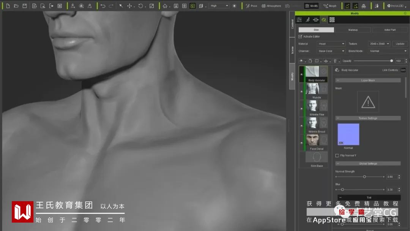Open the Material dropdown showing Head
410x231 pixels.
(331, 44)
